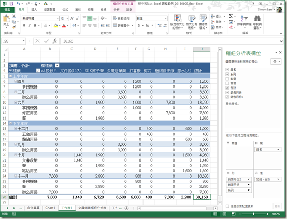
Task: Click the 自動換列 wrap text button
Action: [x=121, y=18]
